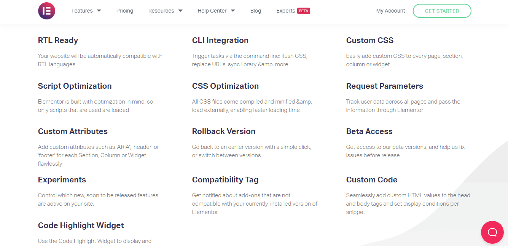The width and height of the screenshot is (508, 246).
Task: Click the Elementor logo icon
Action: (46, 11)
